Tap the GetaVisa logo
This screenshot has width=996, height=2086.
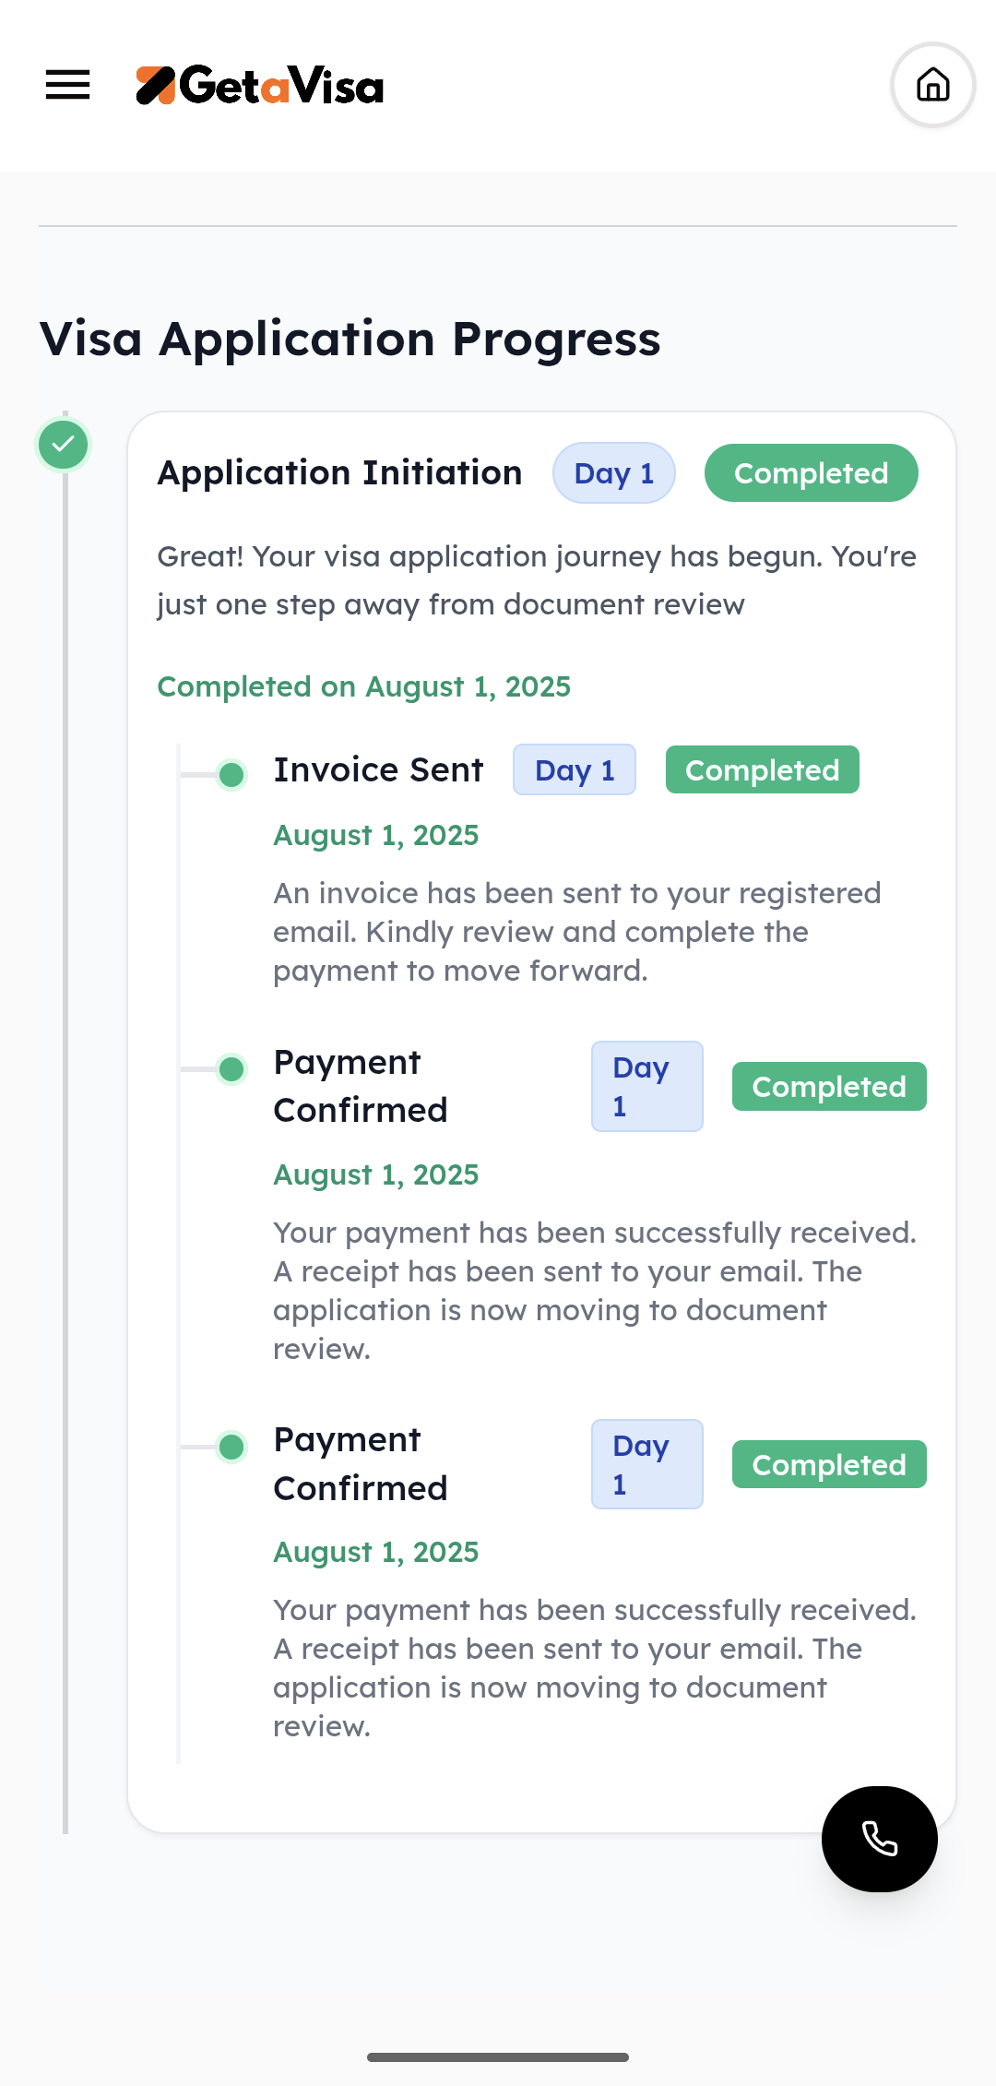pos(261,86)
